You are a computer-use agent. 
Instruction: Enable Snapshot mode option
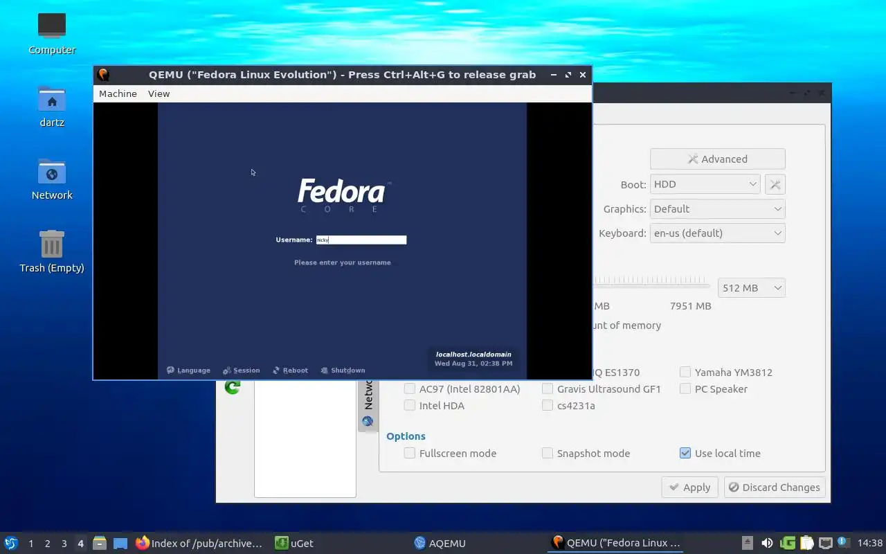pos(548,454)
